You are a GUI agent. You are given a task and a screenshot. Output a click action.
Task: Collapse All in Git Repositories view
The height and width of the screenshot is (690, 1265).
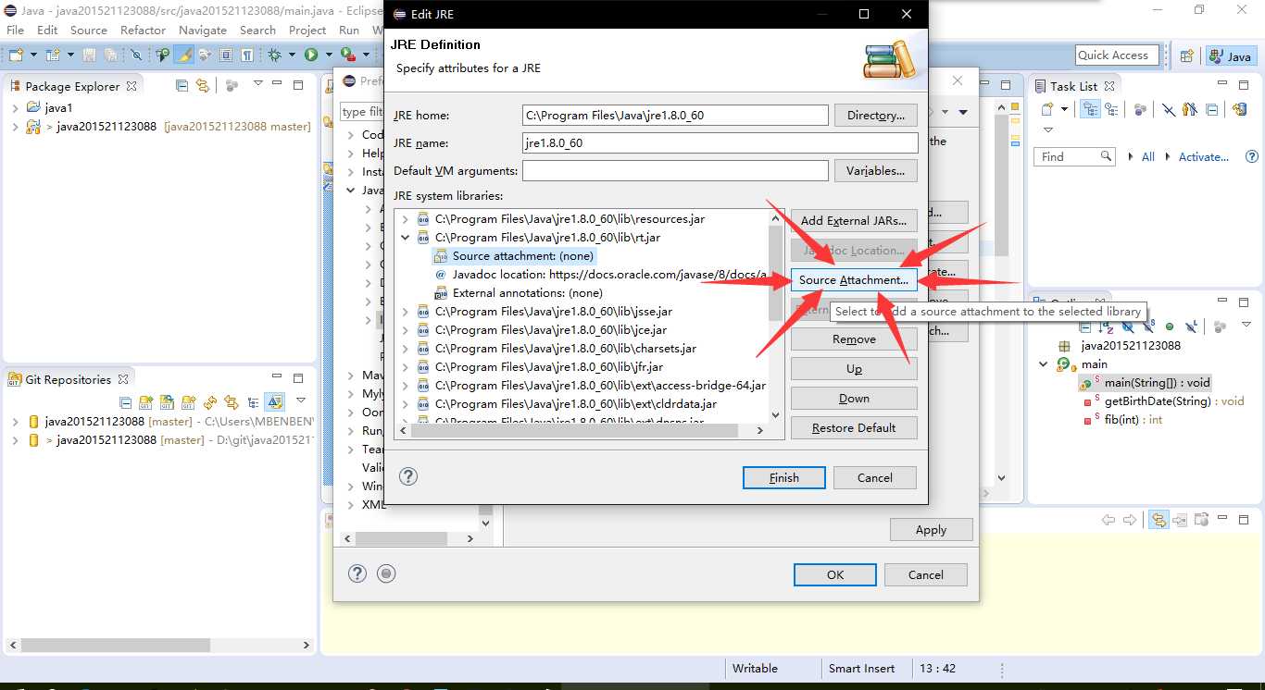coord(125,402)
